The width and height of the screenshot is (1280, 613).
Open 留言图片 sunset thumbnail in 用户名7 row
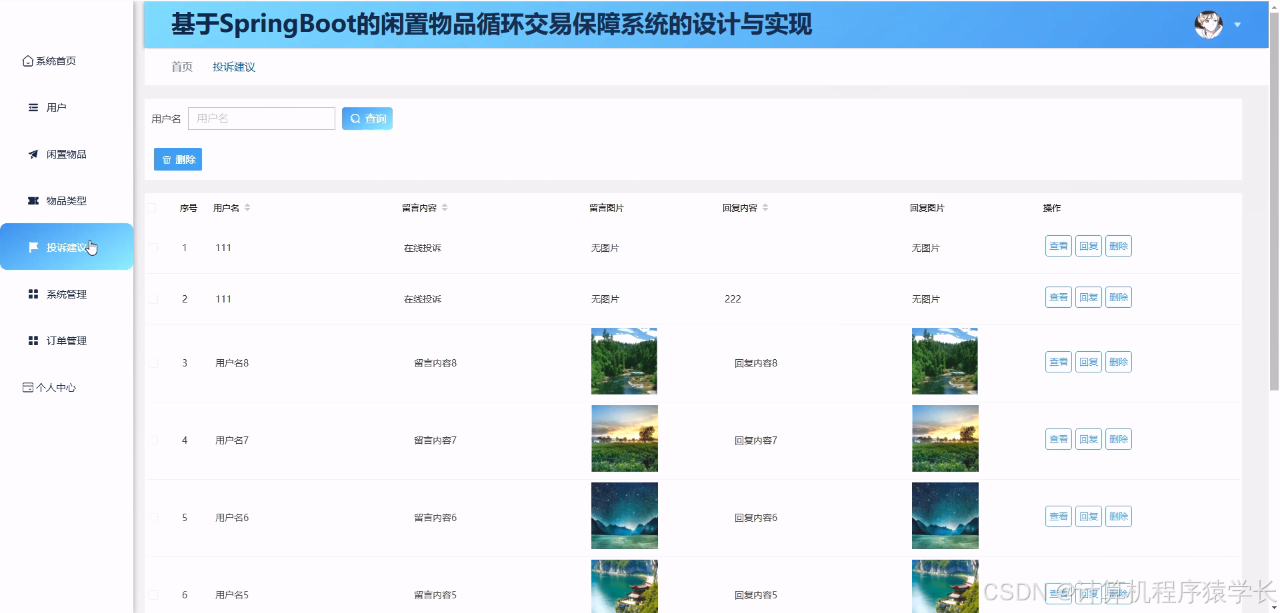(625, 438)
